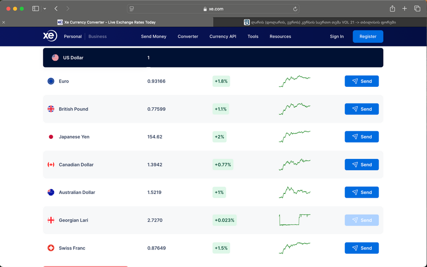Click Send for the Japanese Yen row

click(x=362, y=137)
